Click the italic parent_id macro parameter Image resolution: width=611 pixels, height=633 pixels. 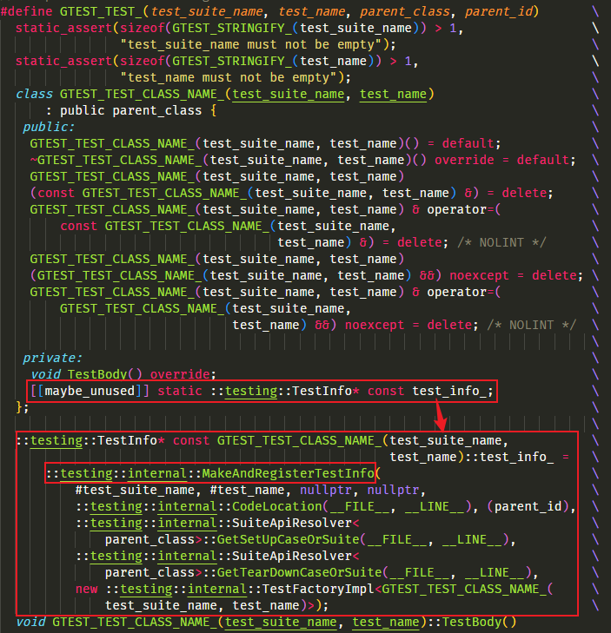(499, 11)
